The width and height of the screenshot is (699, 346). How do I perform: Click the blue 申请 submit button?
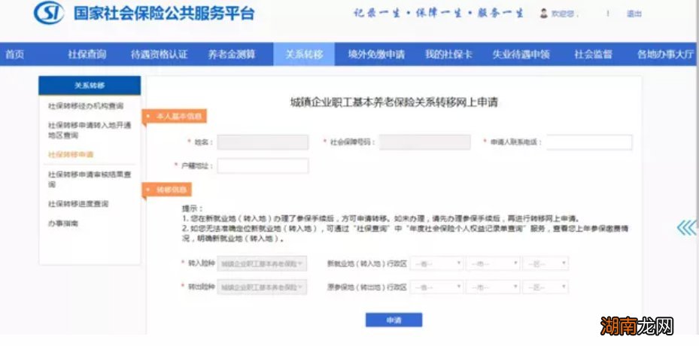tap(394, 320)
